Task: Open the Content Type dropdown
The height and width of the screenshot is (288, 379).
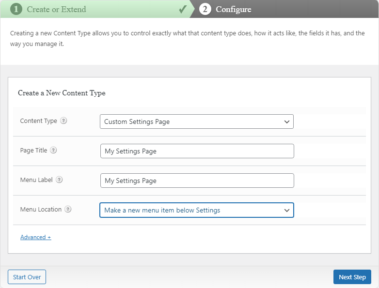Action: coord(196,121)
